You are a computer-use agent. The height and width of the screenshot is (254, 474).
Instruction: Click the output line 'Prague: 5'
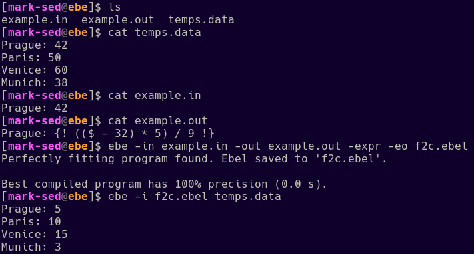pos(31,209)
